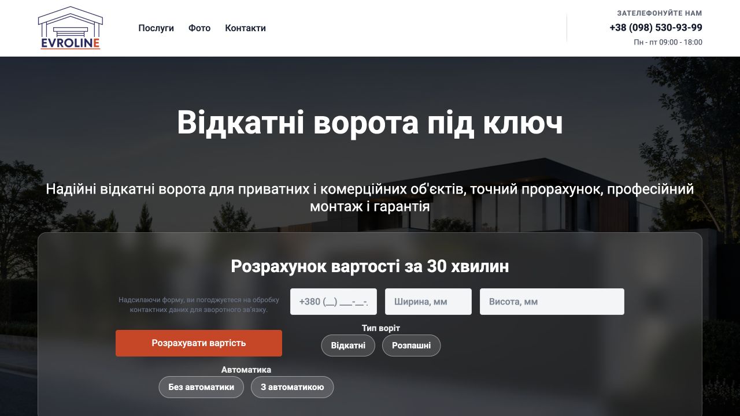740x416 pixels.
Task: Open the Контакти menu link
Action: [245, 28]
